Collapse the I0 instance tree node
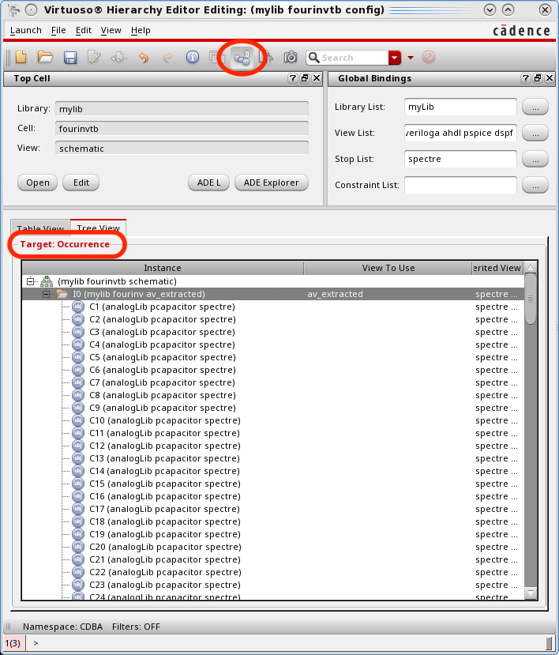 [x=47, y=294]
